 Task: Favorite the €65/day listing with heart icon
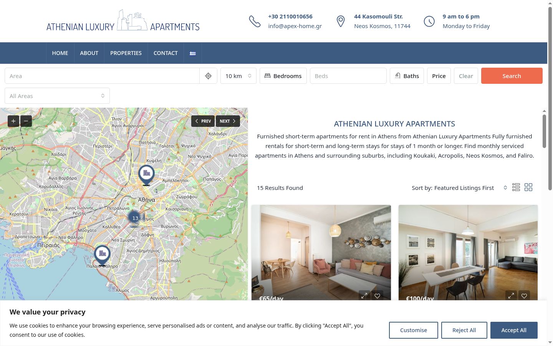click(377, 295)
